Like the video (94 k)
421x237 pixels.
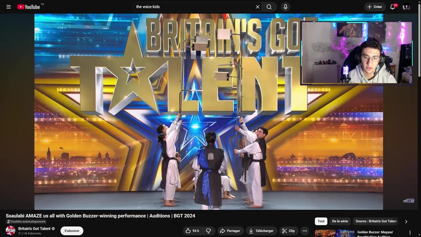coord(193,231)
